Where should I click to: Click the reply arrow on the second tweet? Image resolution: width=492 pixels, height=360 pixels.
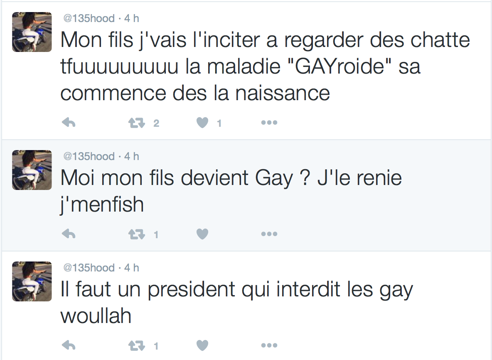pos(68,234)
